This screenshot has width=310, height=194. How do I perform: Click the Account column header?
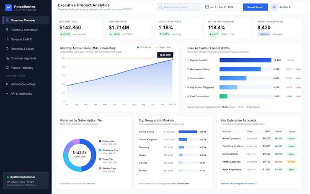tap(227, 131)
